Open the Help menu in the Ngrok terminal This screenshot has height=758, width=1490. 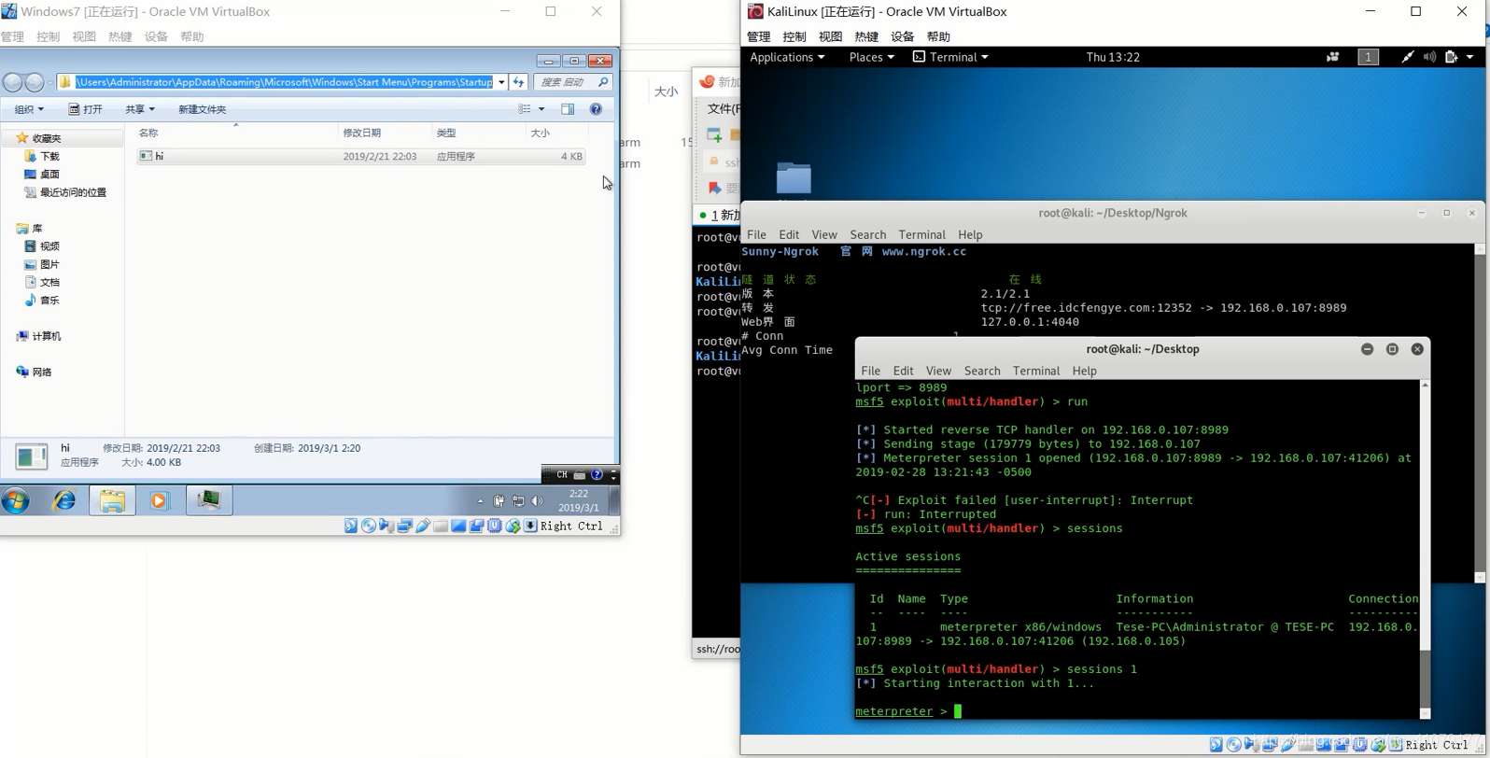(x=970, y=234)
